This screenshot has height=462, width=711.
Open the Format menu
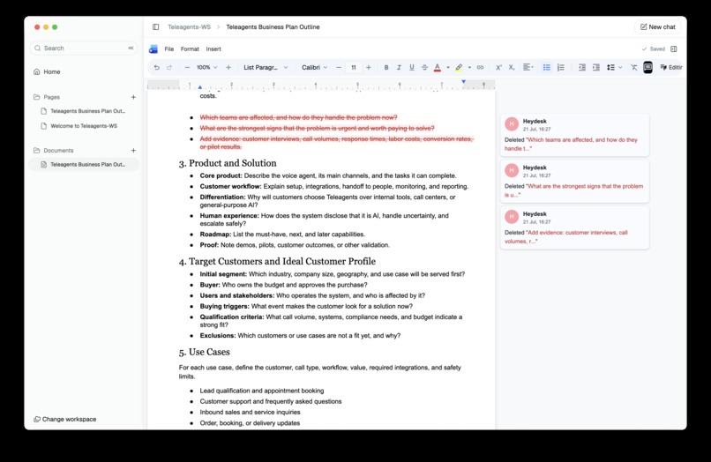pos(190,49)
